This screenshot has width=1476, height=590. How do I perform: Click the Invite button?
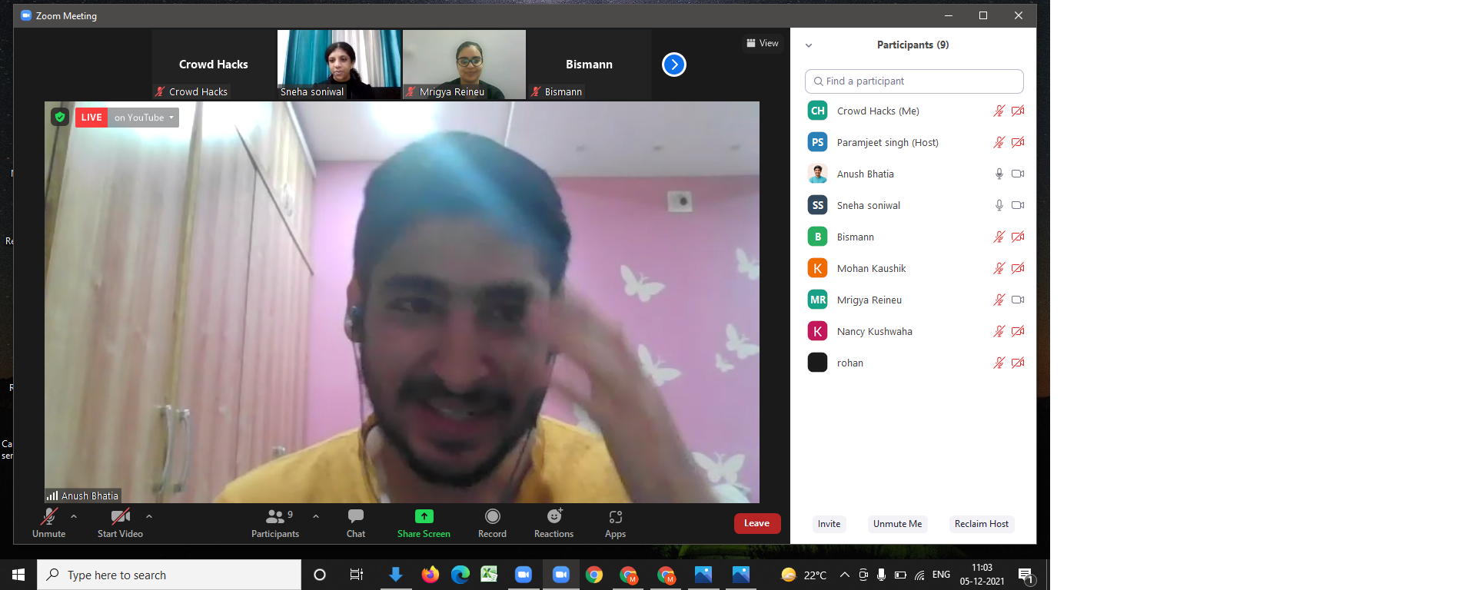click(829, 524)
